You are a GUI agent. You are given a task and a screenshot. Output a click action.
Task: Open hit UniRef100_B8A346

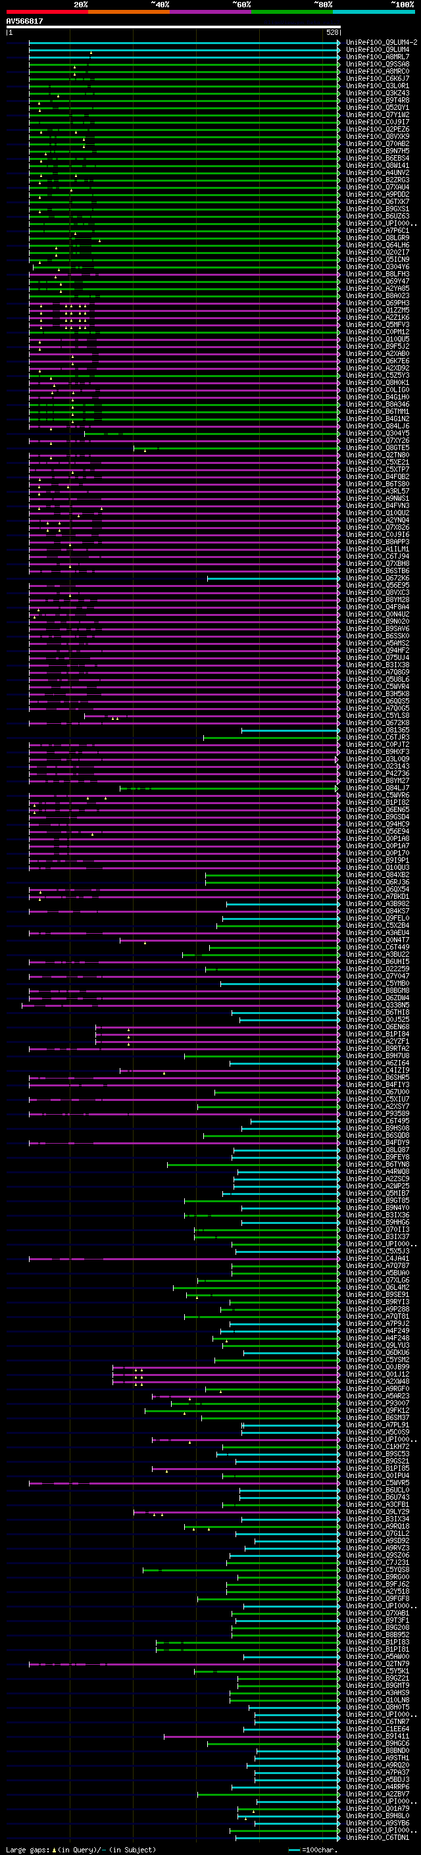point(377,405)
